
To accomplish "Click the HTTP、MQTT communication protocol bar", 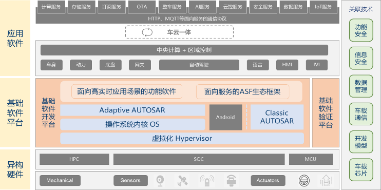I will pyautogui.click(x=187, y=18).
